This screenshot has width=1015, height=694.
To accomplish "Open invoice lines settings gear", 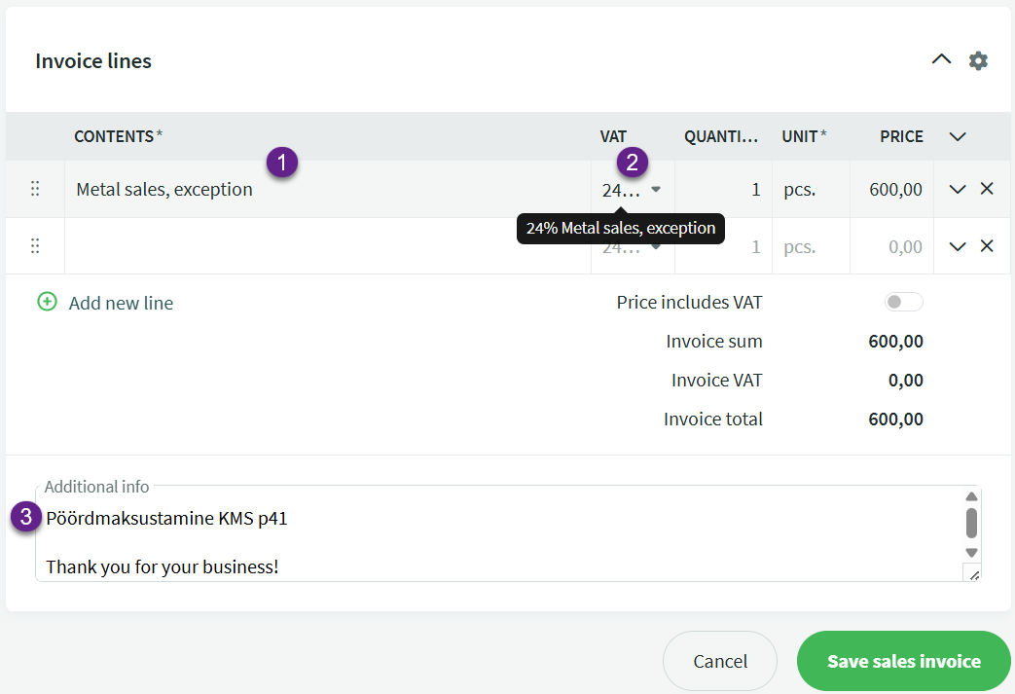I will [978, 60].
